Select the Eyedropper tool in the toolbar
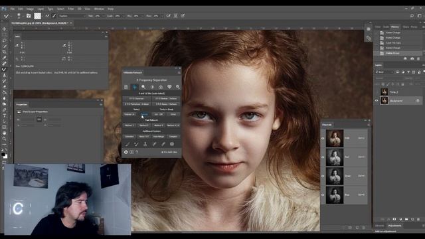The width and height of the screenshot is (425, 239). (x=4, y=58)
